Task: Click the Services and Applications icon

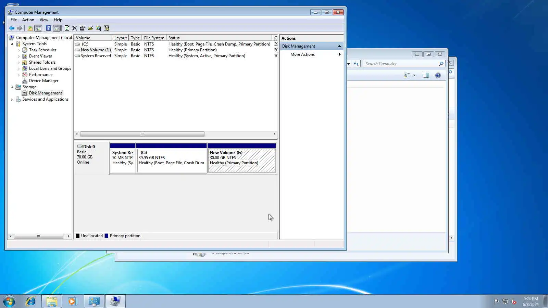Action: [18, 99]
